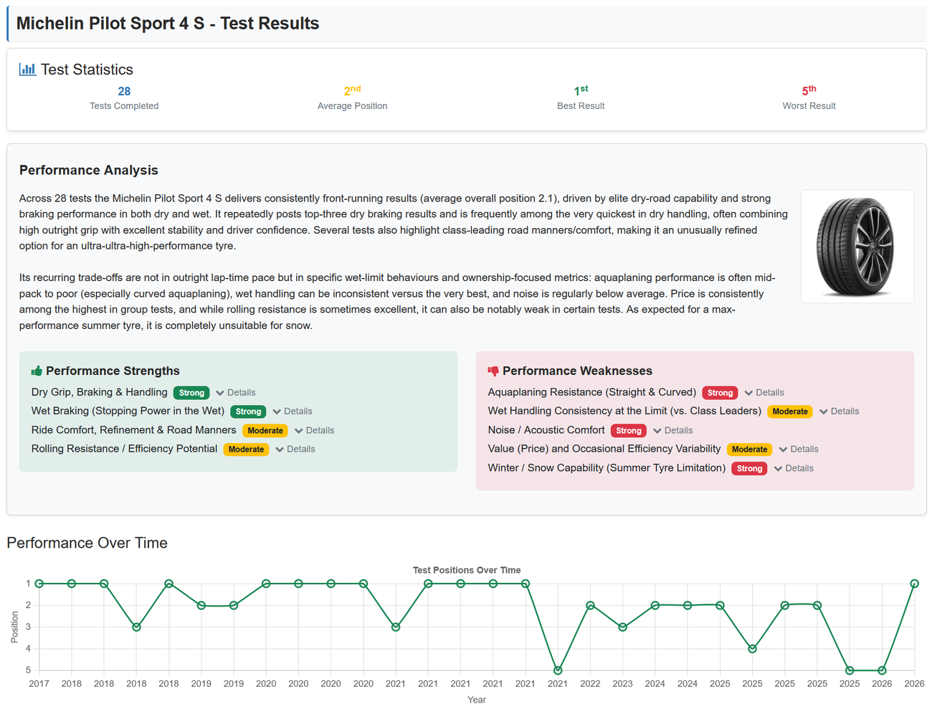Select the 2018 data point at position 3
Screen dimensions: 932x709
pyautogui.click(x=136, y=627)
